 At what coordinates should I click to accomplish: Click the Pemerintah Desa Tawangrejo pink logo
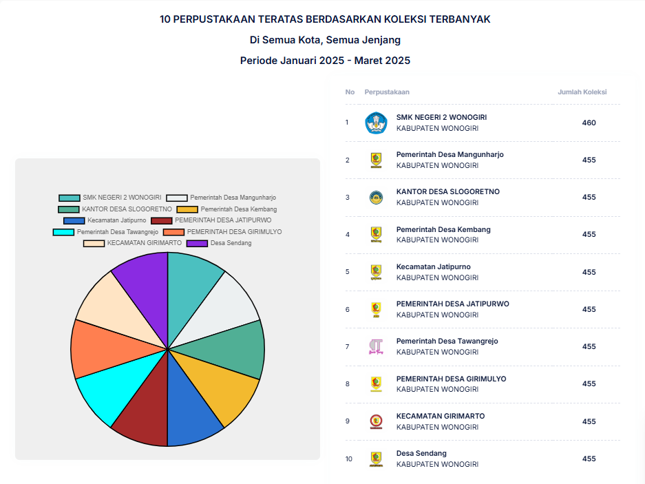(x=376, y=347)
